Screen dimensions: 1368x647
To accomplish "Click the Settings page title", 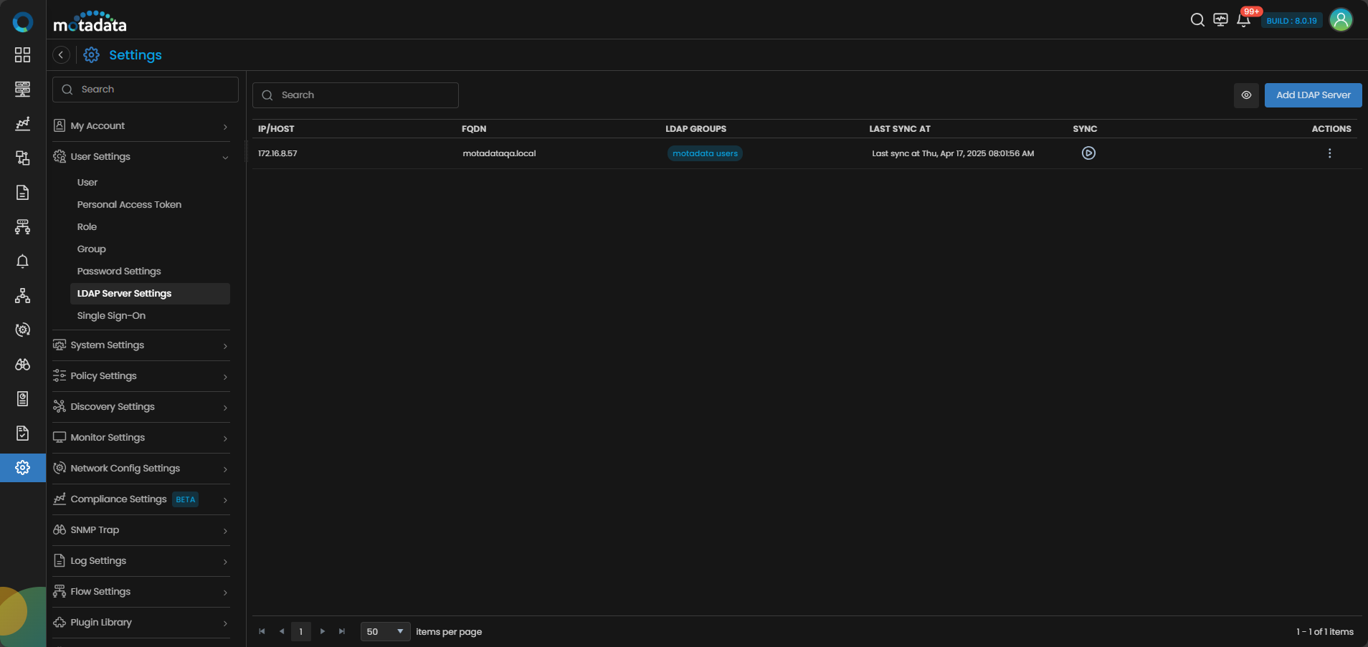I will coord(136,55).
